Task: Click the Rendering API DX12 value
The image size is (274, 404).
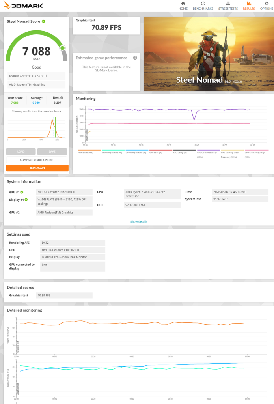Action: (x=73, y=243)
